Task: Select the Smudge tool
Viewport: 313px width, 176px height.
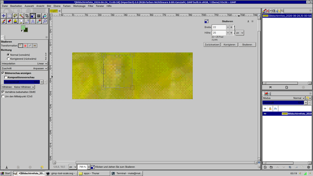Action: 21,22
